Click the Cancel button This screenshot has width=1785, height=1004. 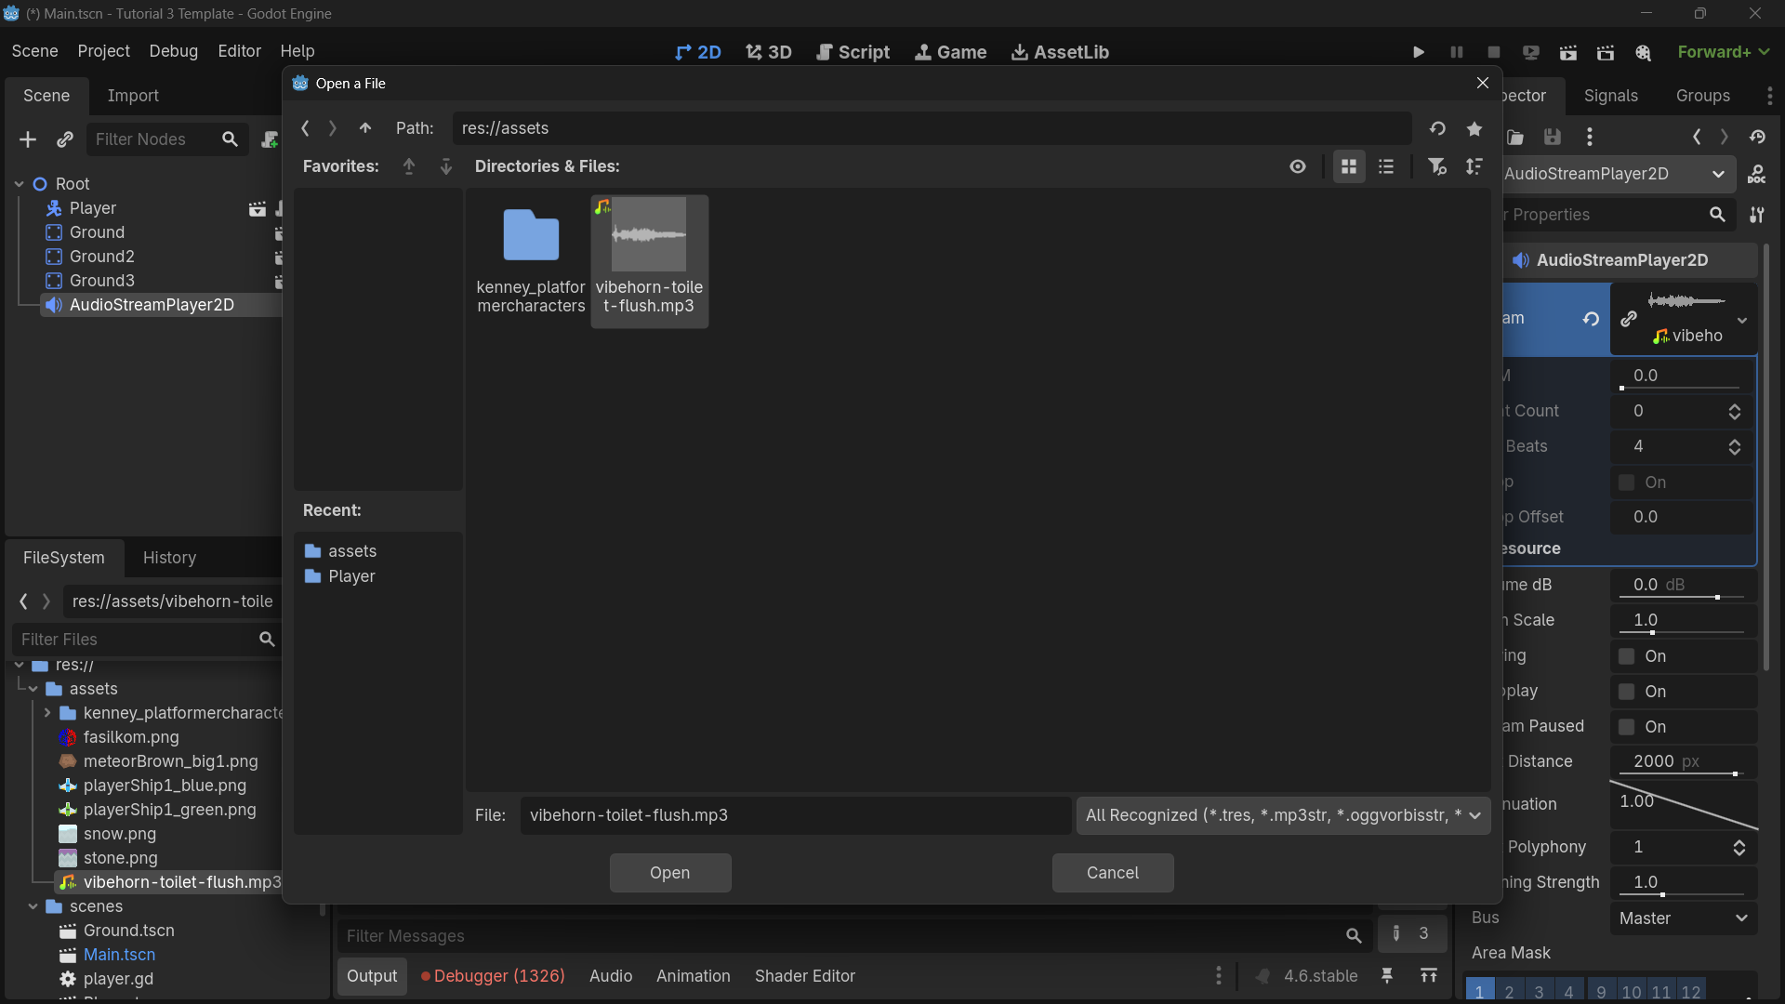(1112, 872)
